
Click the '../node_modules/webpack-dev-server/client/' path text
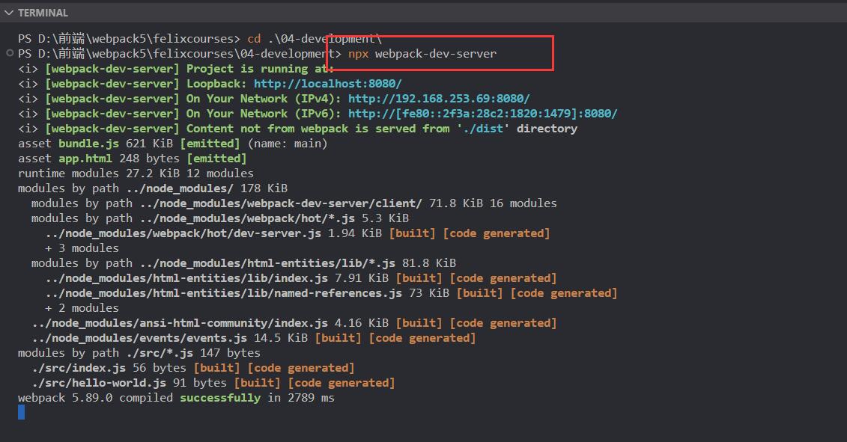point(281,203)
